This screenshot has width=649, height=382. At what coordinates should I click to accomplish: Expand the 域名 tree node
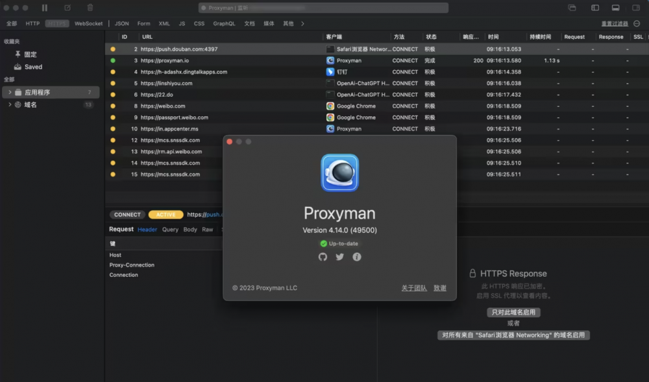[10, 104]
